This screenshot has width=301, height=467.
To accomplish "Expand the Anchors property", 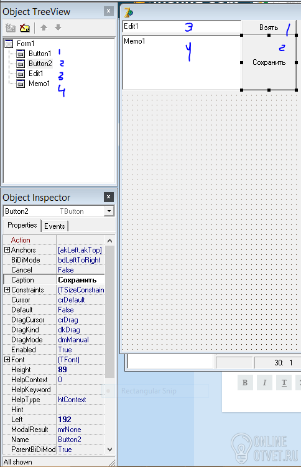I will pyautogui.click(x=7, y=250).
